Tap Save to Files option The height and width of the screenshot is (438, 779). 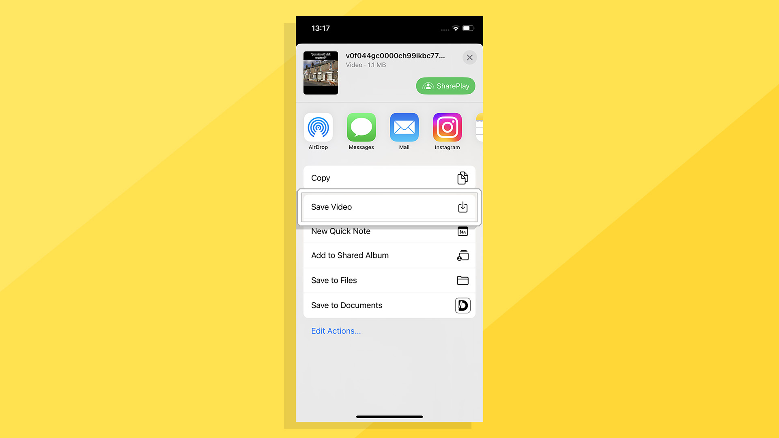[389, 280]
